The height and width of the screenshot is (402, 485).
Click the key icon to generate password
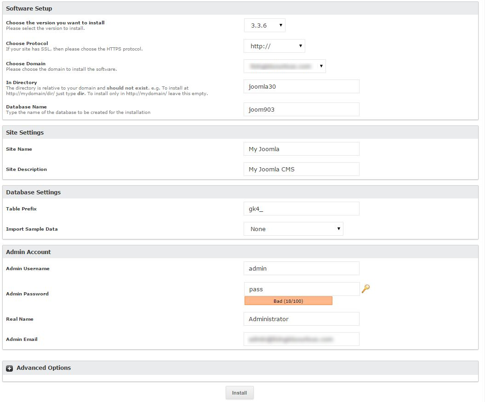click(x=365, y=289)
